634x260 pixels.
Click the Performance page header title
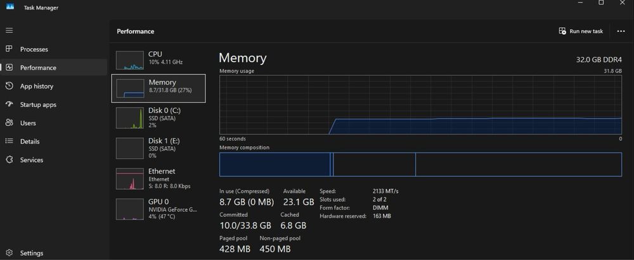click(x=136, y=32)
